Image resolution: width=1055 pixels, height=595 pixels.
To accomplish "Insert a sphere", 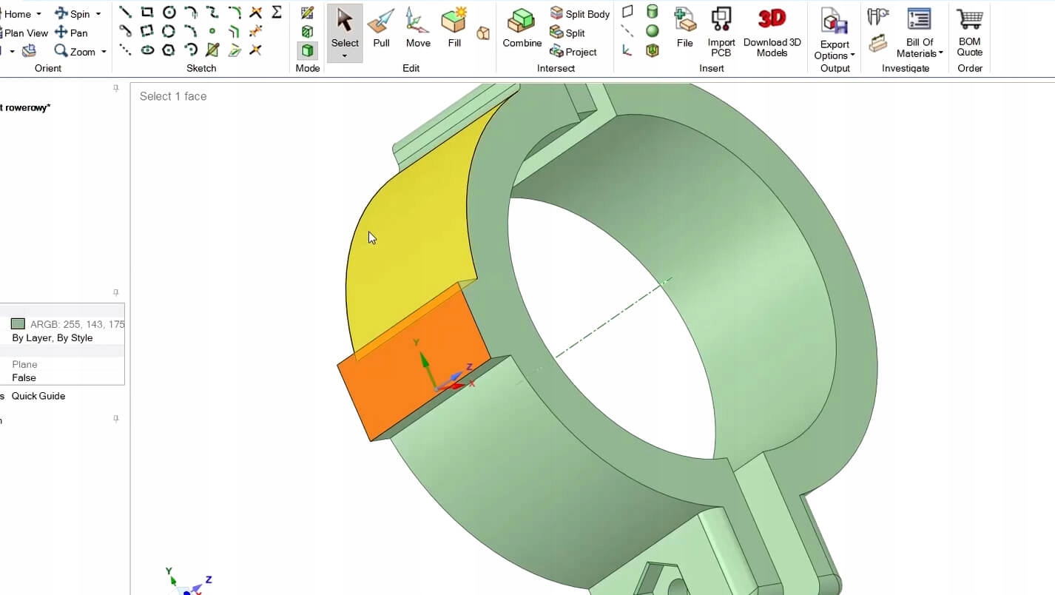I will [x=653, y=31].
